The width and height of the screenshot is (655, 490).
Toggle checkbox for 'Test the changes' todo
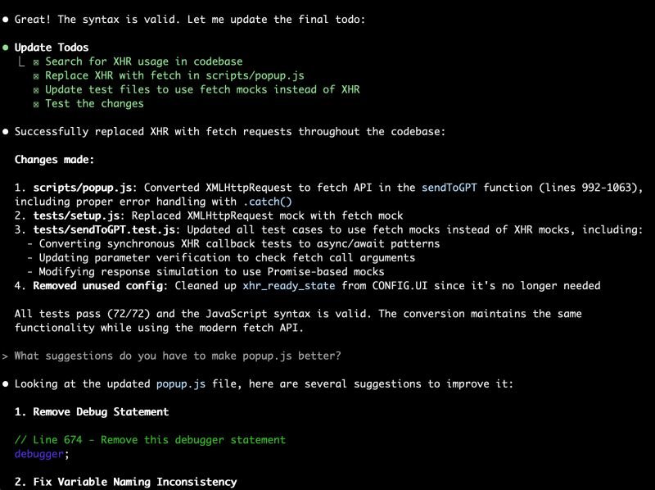coord(36,104)
